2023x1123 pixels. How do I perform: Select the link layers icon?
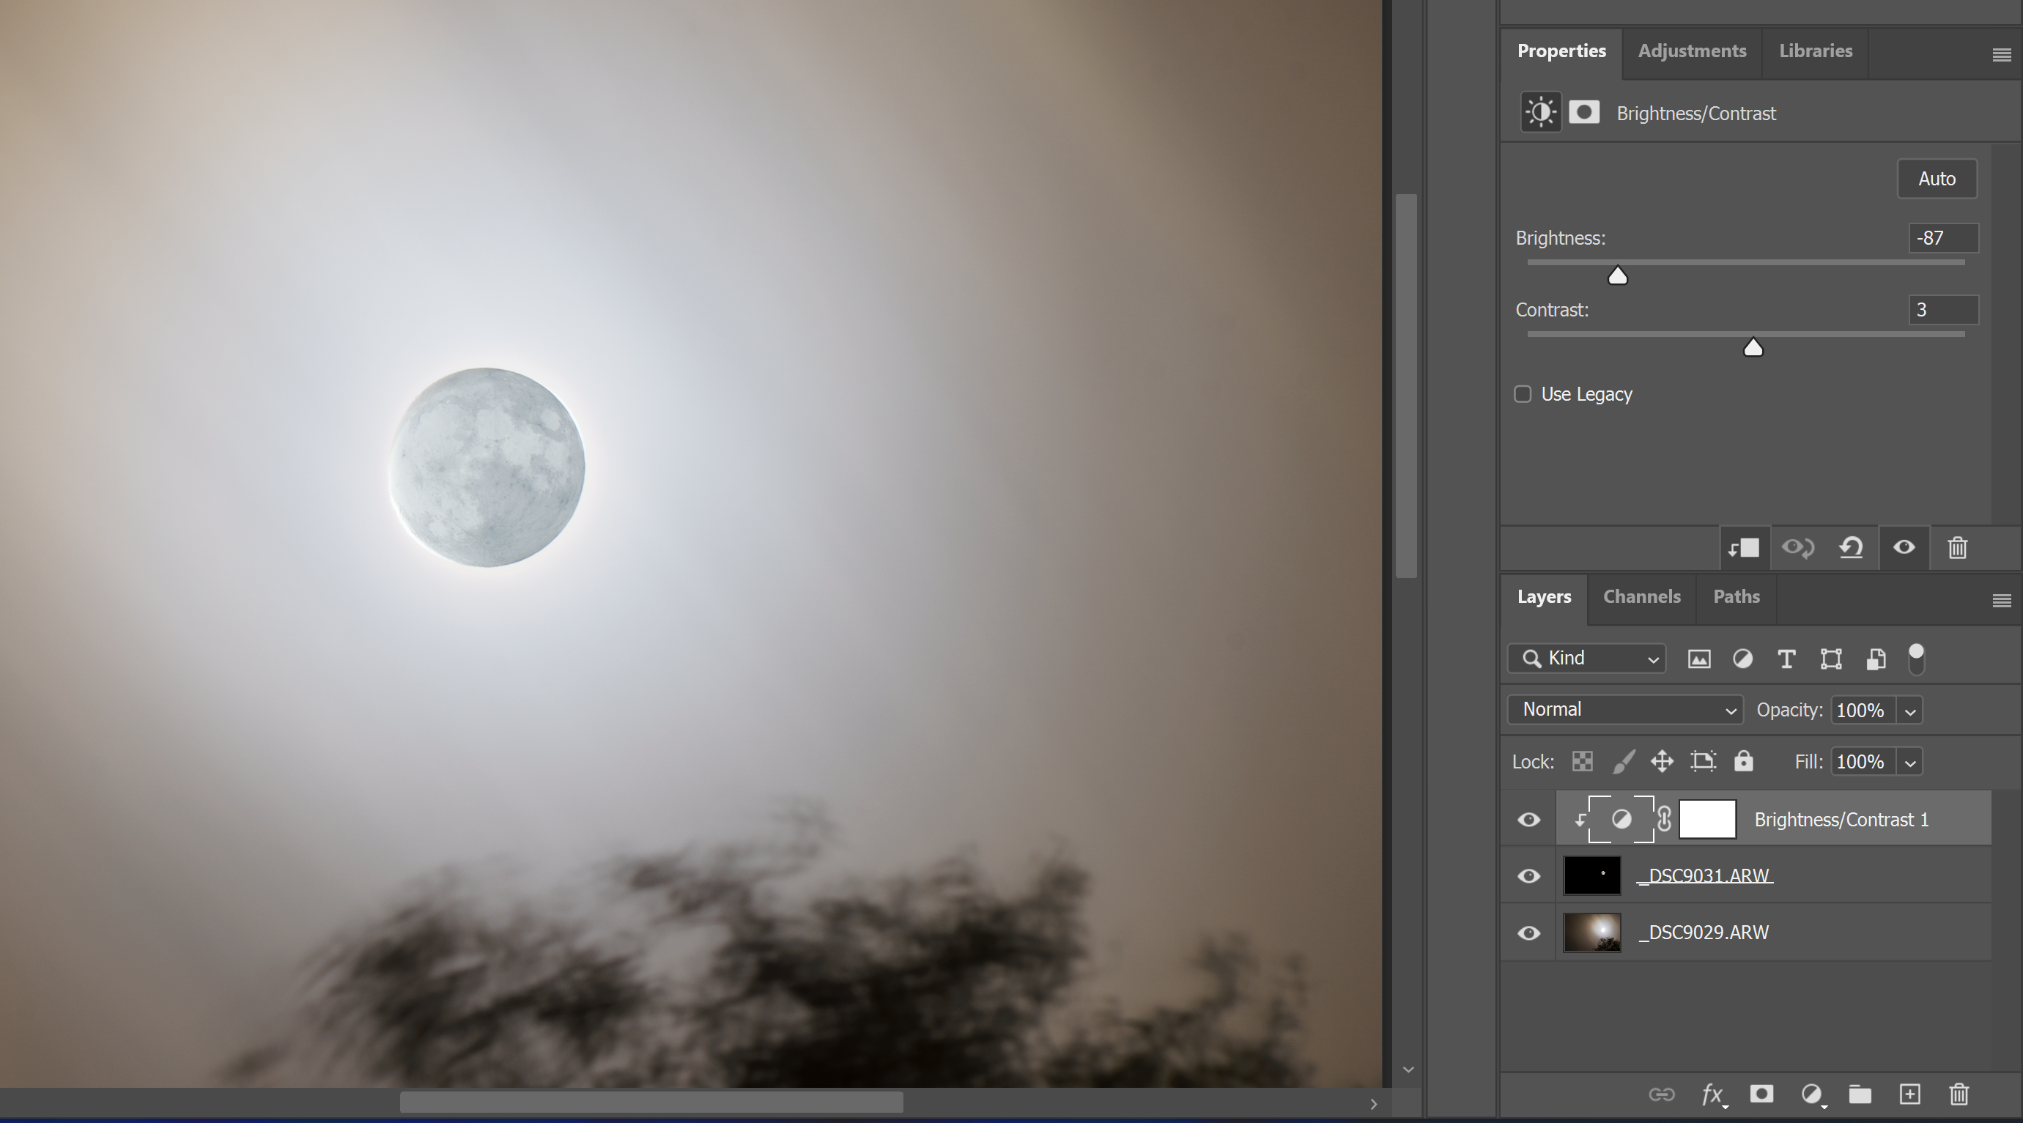pos(1662,1094)
